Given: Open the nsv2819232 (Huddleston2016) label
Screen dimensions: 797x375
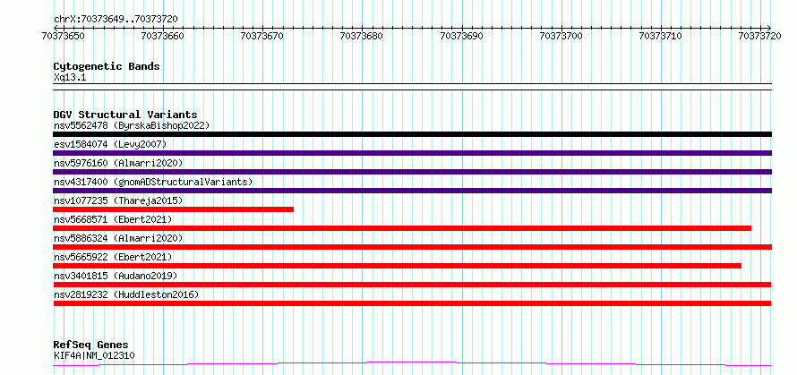Looking at the screenshot, I should (x=126, y=294).
